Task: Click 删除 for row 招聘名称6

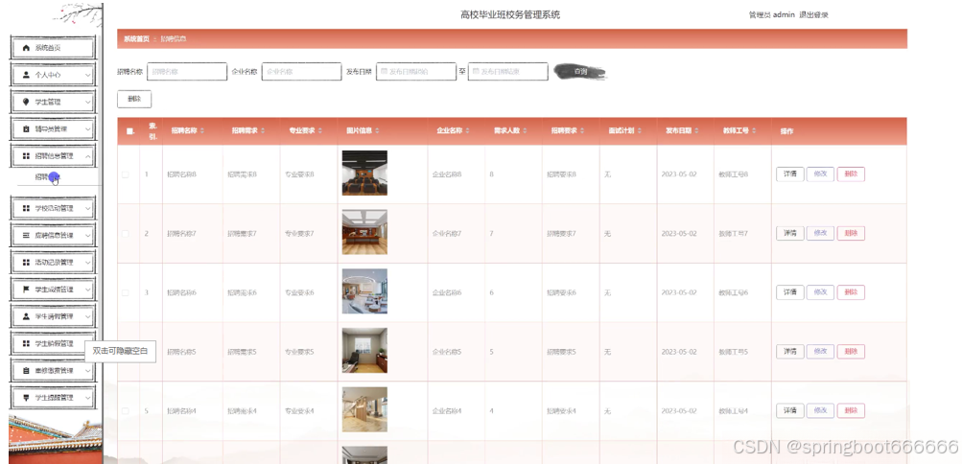Action: (x=851, y=292)
